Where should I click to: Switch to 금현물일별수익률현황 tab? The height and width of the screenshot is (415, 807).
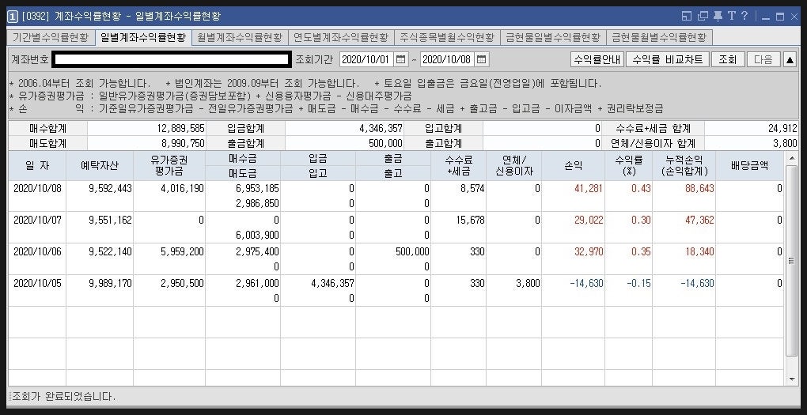(x=553, y=37)
